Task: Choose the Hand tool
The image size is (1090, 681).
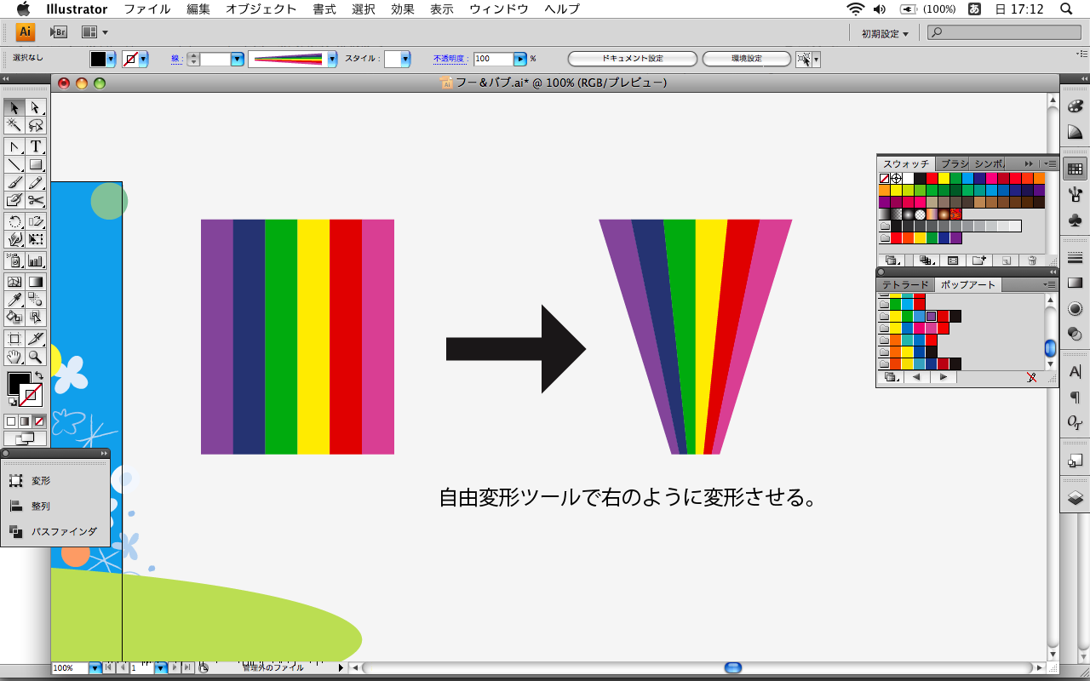Action: coord(14,357)
